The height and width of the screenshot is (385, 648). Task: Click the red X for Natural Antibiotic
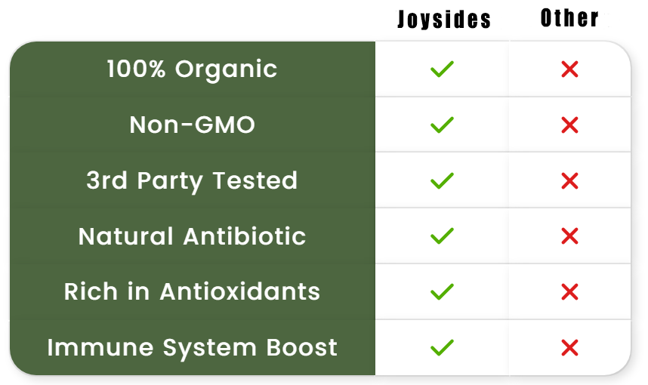click(x=569, y=236)
